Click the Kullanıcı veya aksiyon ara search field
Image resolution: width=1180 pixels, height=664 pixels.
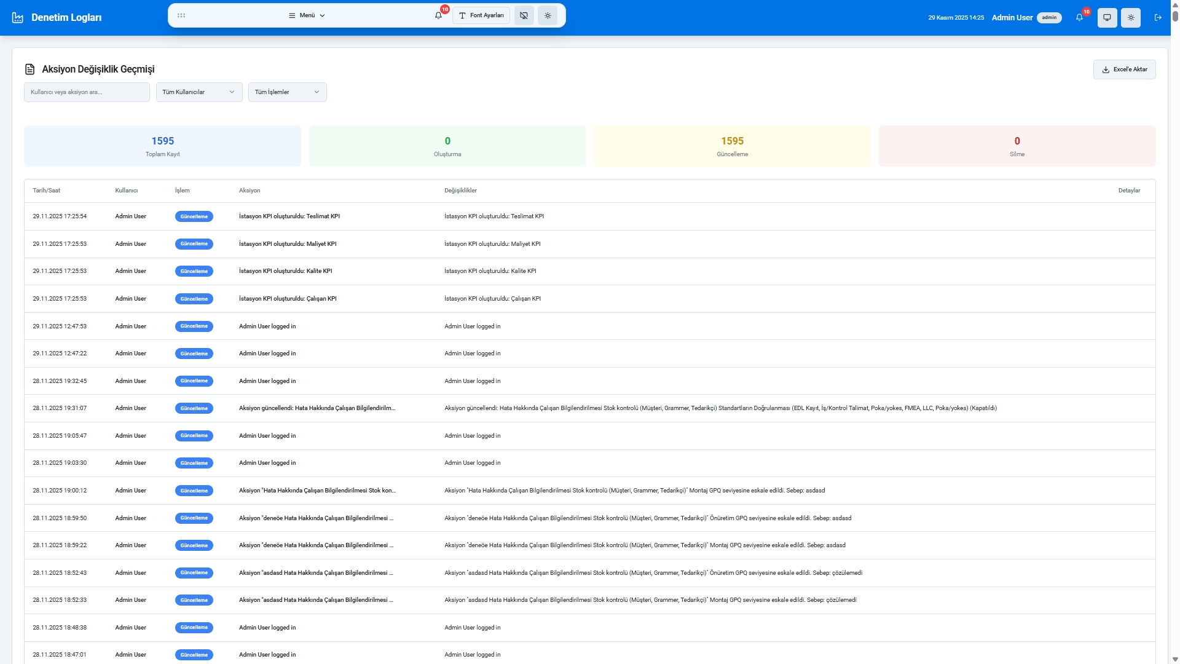86,92
